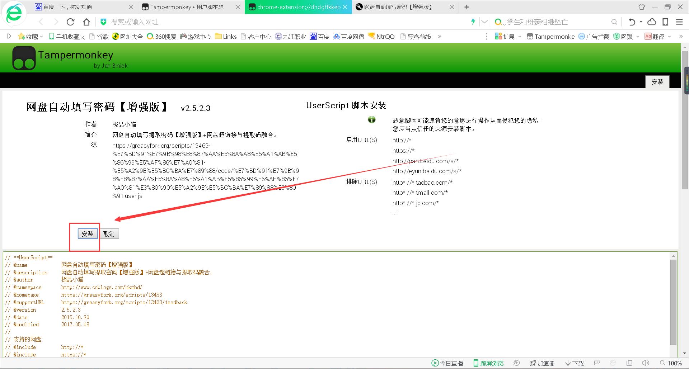The width and height of the screenshot is (689, 369).
Task: Expand the 扩展 extensions dropdown arrow
Action: coord(519,36)
